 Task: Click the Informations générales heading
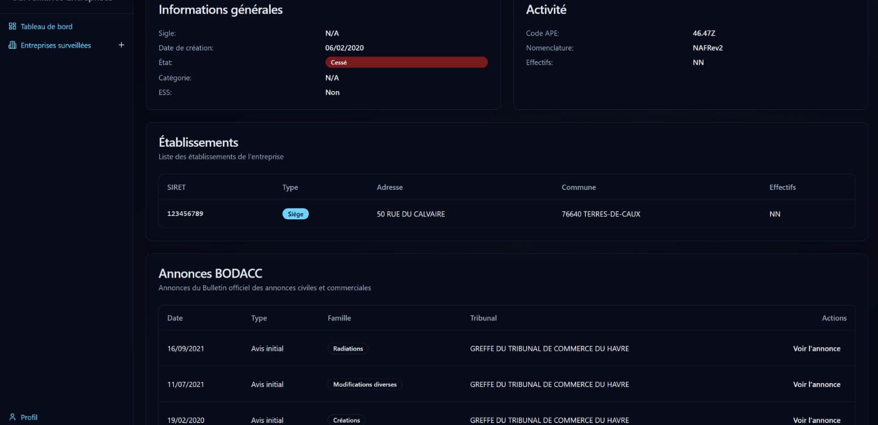point(220,10)
